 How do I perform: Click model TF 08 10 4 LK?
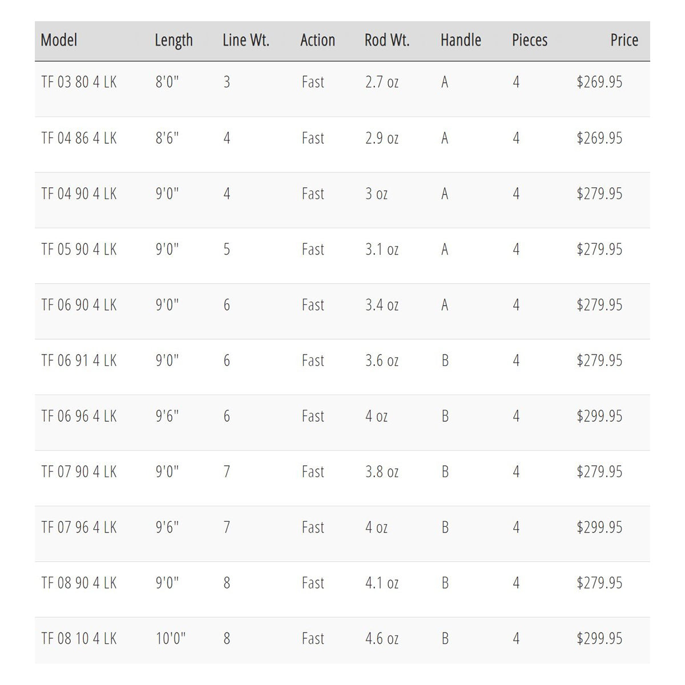79,639
